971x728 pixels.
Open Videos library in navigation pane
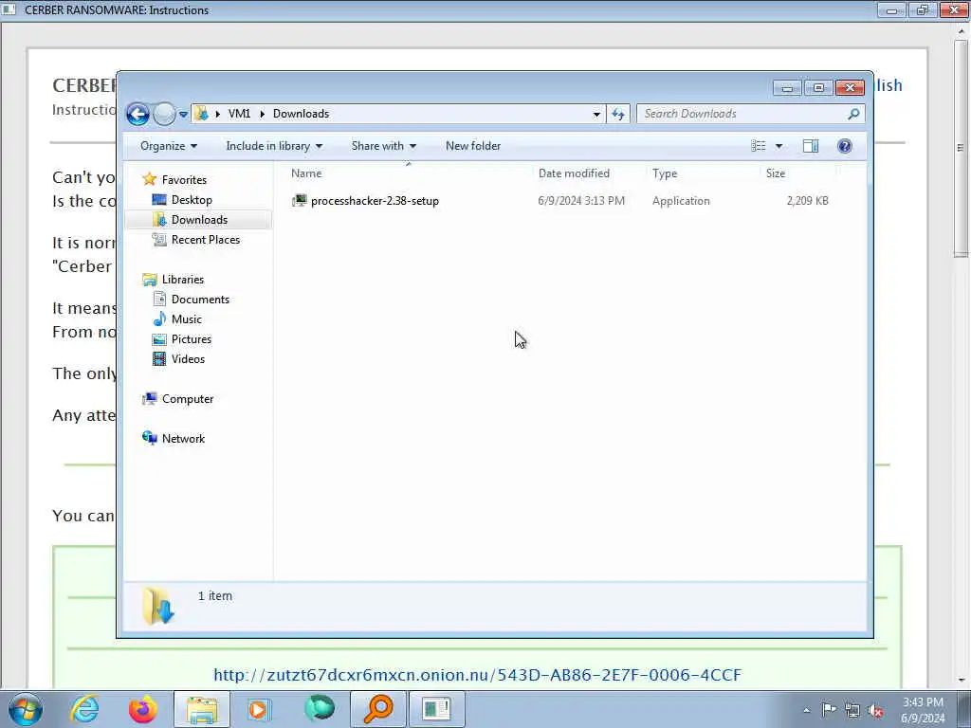188,359
